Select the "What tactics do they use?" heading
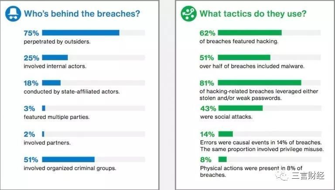 (253, 14)
